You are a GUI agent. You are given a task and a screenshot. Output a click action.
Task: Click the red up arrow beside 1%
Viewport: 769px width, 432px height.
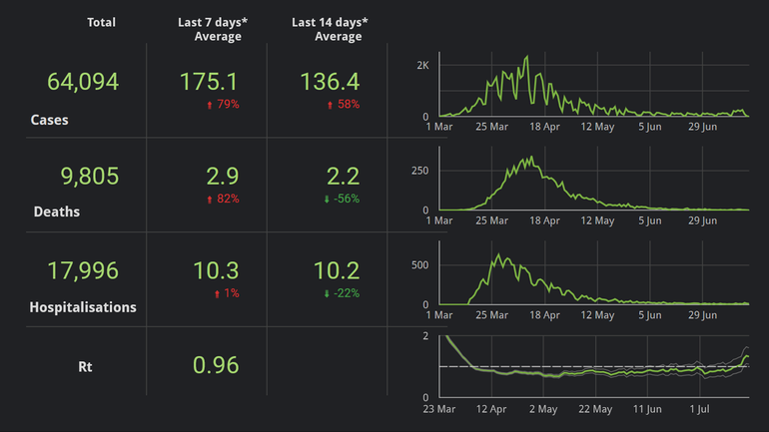point(215,293)
